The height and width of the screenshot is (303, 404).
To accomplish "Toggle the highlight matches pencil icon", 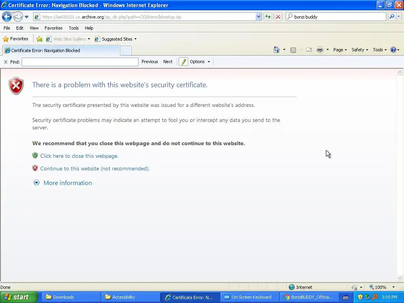I will pos(183,62).
